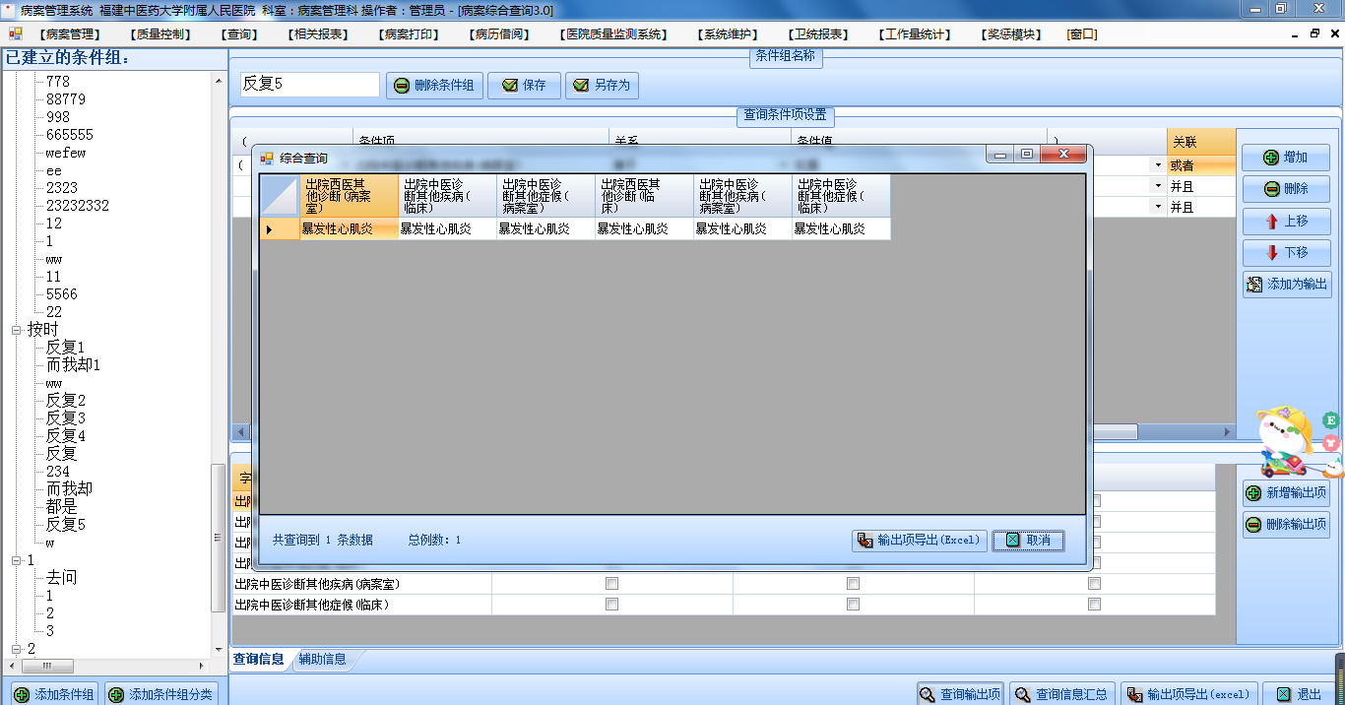The height and width of the screenshot is (705, 1345).
Task: Click the 综合查询 dialog title icon
Action: coord(267,158)
